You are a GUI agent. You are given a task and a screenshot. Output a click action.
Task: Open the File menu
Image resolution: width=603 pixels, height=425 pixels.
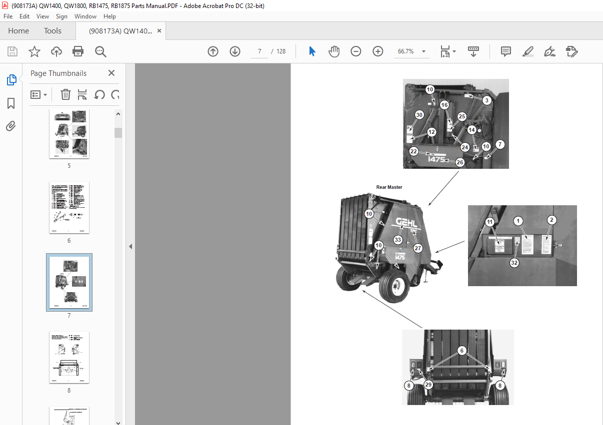coord(8,16)
